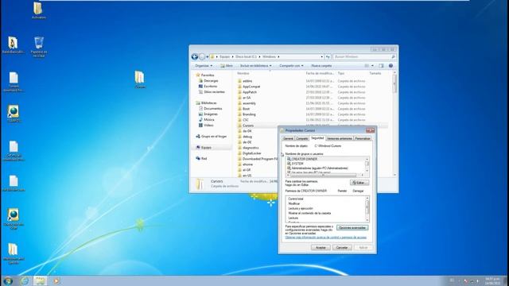This screenshot has width=509, height=286.
Task: Open Windows Media Player from taskbar
Action: 56,280
